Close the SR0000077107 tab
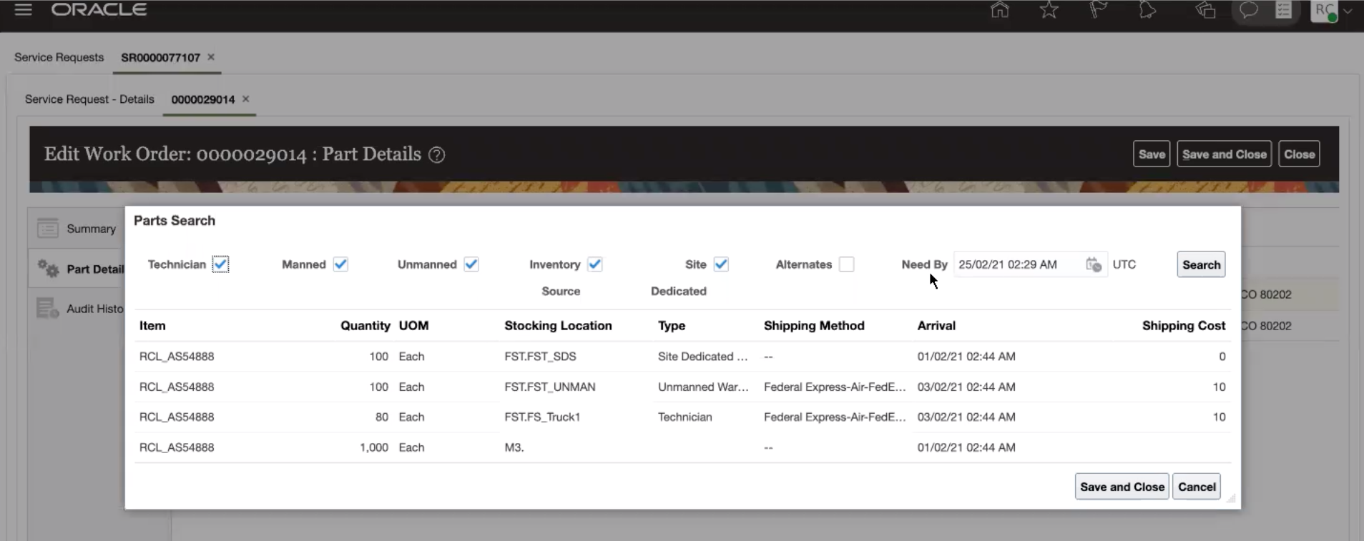This screenshot has width=1364, height=541. (x=211, y=57)
